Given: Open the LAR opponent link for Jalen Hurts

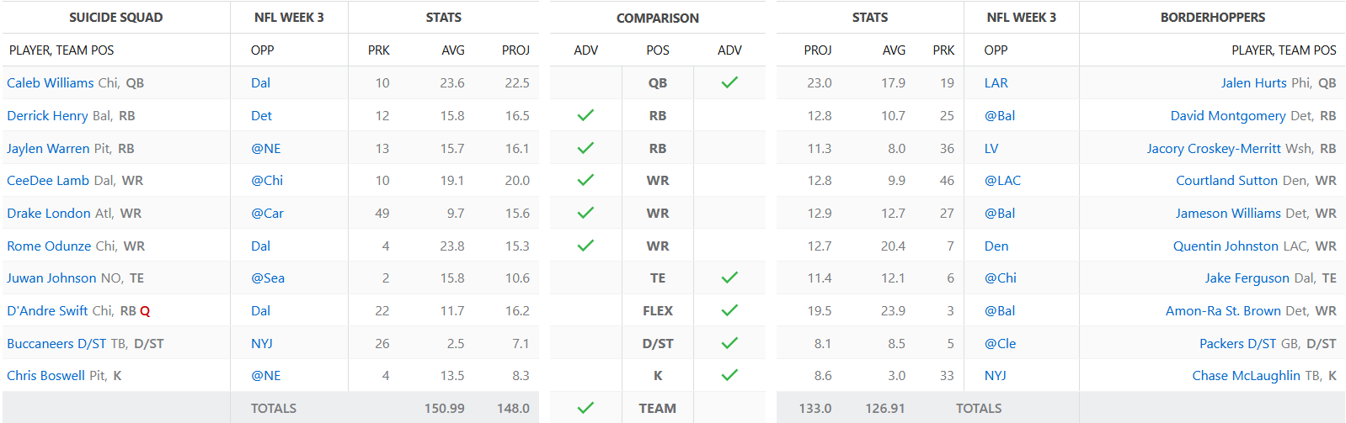Looking at the screenshot, I should coord(996,82).
